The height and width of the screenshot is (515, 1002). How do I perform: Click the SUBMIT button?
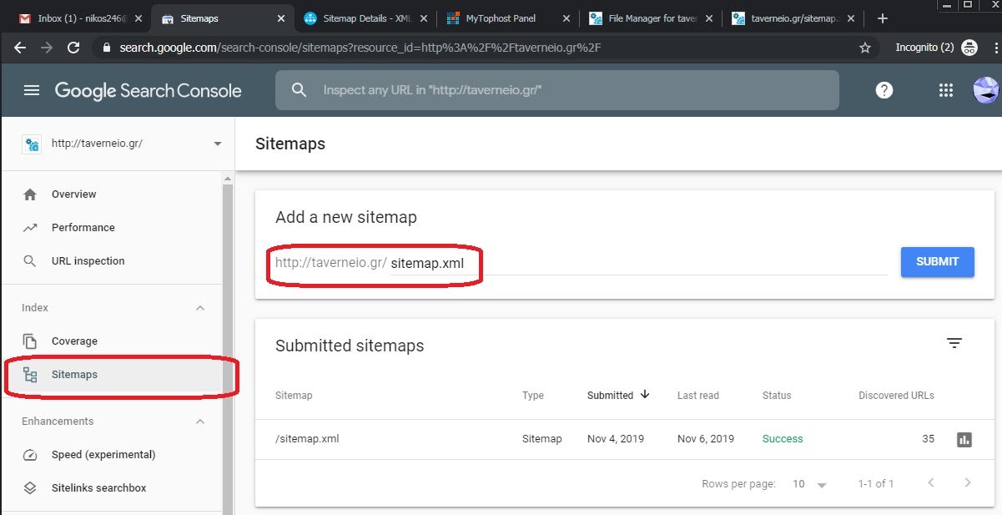(x=938, y=261)
